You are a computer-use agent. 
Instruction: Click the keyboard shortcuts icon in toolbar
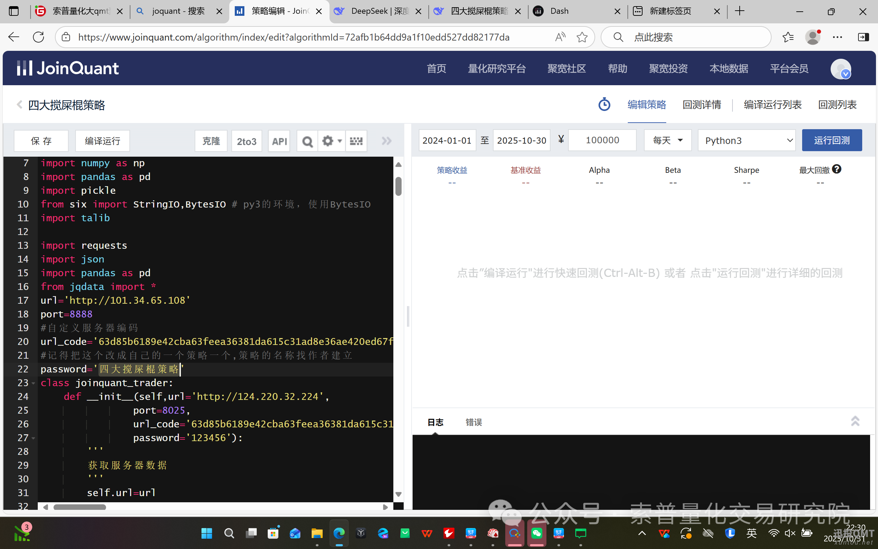pyautogui.click(x=356, y=141)
